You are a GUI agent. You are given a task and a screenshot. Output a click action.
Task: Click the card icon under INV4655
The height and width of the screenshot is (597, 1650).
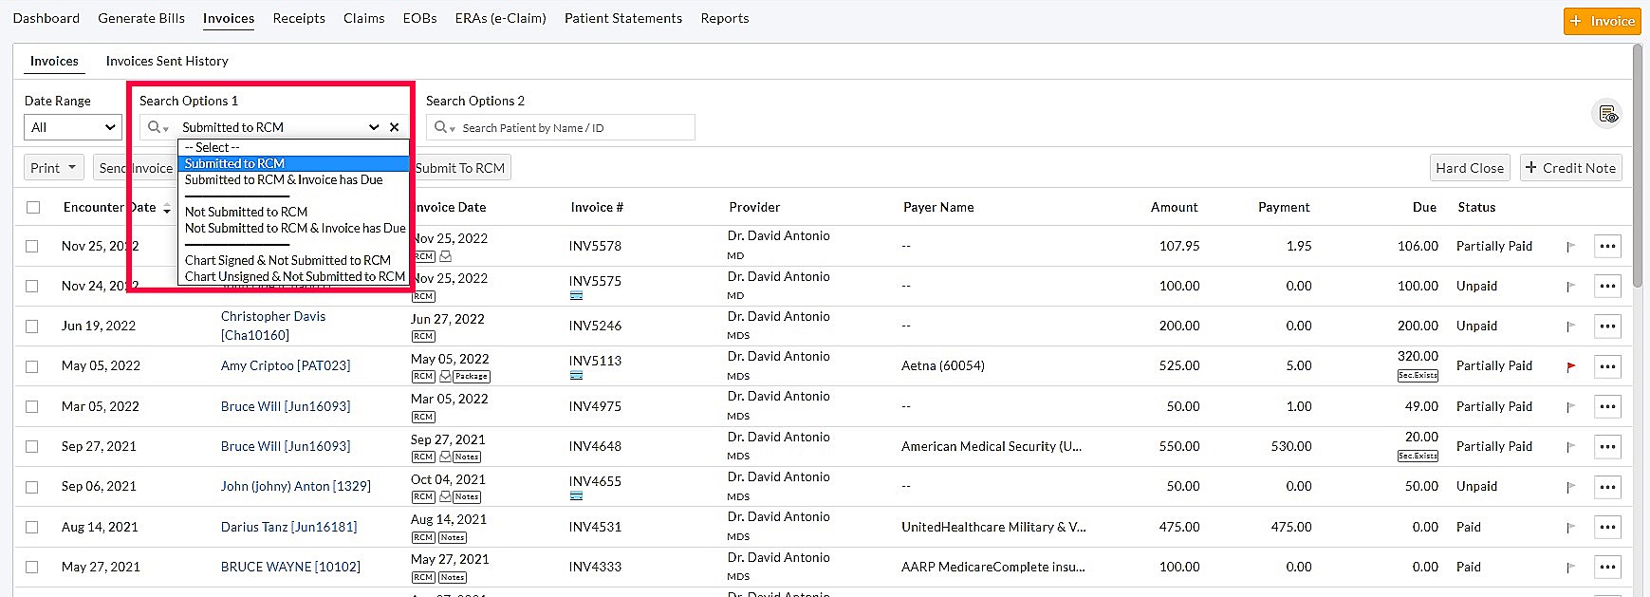[576, 496]
